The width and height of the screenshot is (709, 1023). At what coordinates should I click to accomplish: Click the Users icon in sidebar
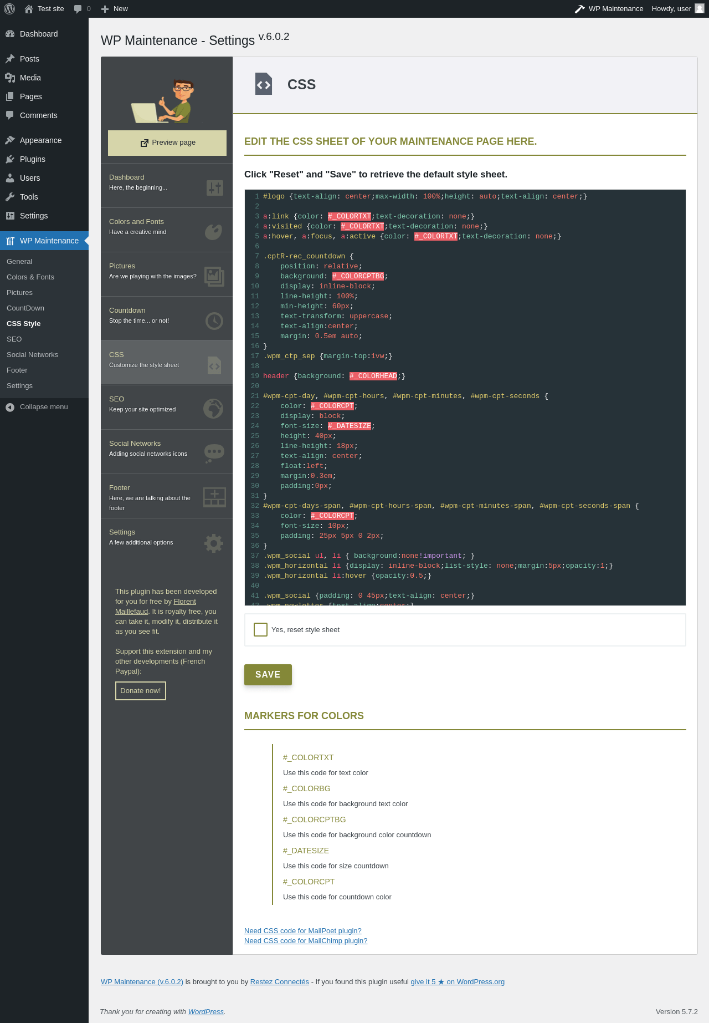click(x=10, y=178)
